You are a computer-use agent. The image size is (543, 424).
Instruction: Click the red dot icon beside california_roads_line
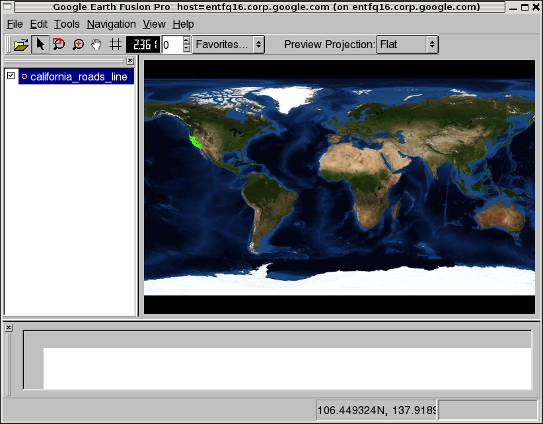(24, 76)
